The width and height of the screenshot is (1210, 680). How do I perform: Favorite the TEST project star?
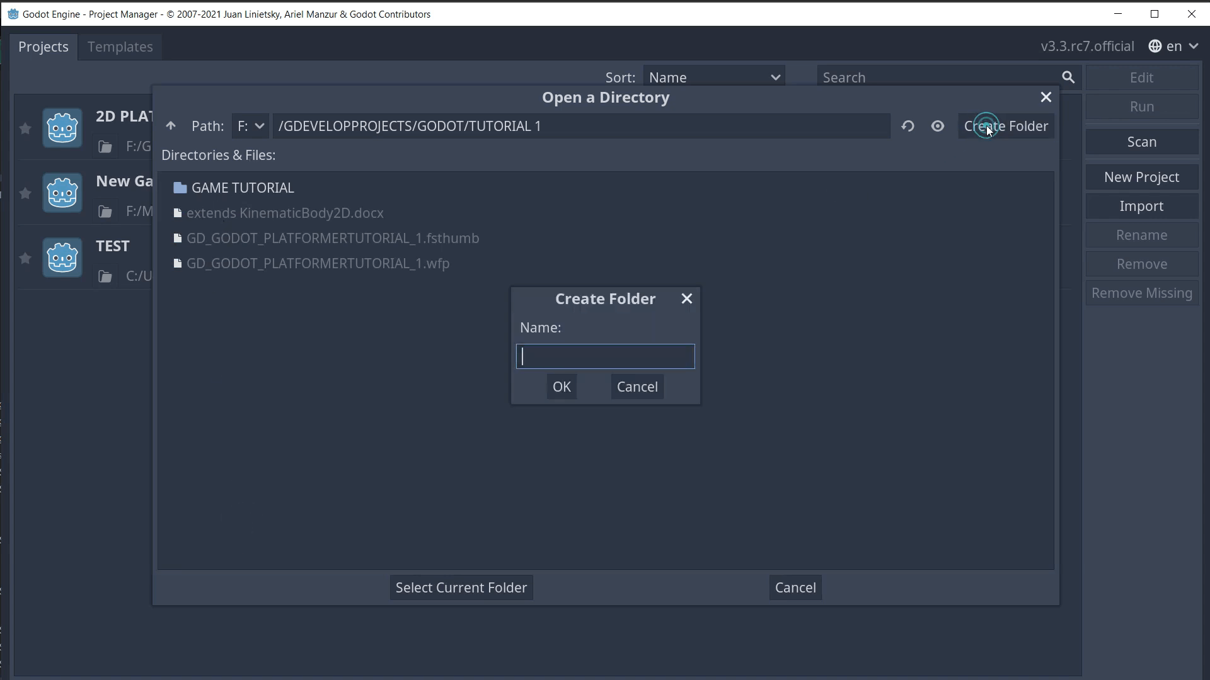[x=25, y=258]
